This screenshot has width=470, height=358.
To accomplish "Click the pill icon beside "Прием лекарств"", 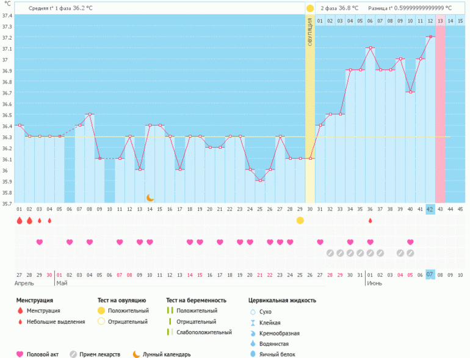I will [x=73, y=354].
